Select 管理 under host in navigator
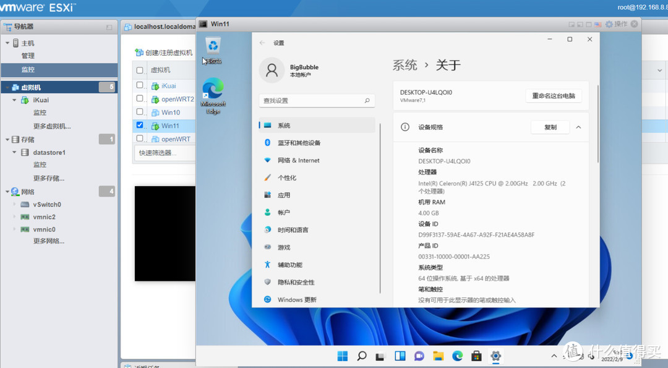 [x=28, y=56]
